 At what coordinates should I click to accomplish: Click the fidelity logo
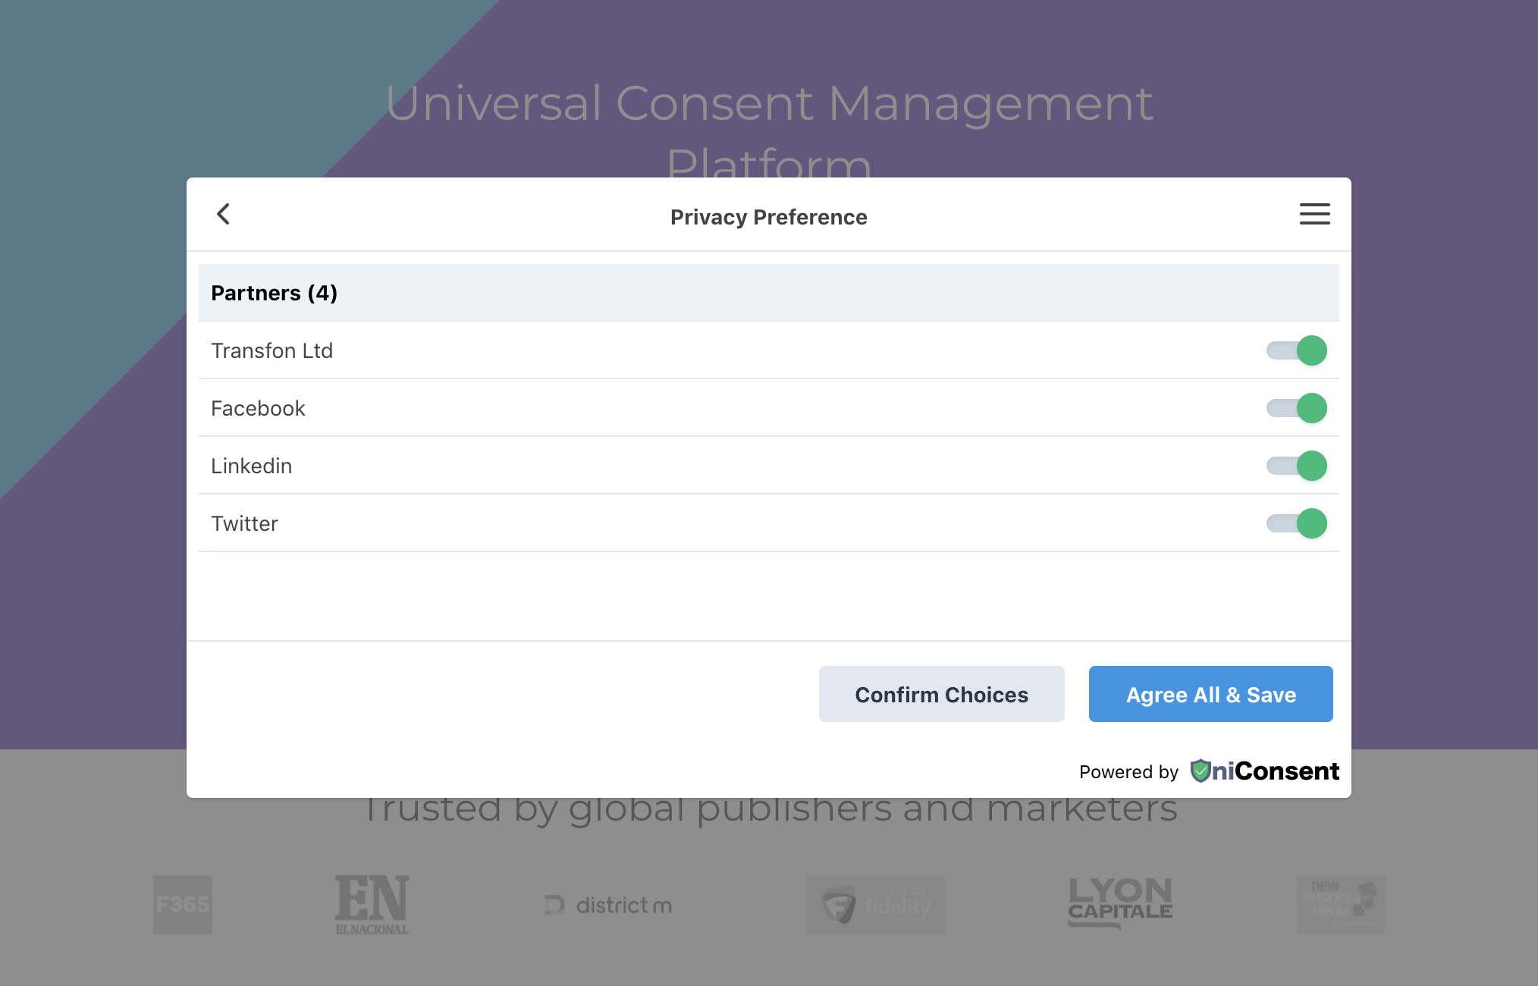pyautogui.click(x=875, y=904)
